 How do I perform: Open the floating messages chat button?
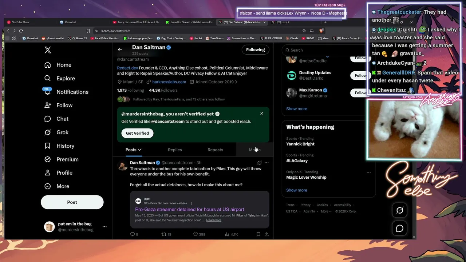click(x=399, y=228)
